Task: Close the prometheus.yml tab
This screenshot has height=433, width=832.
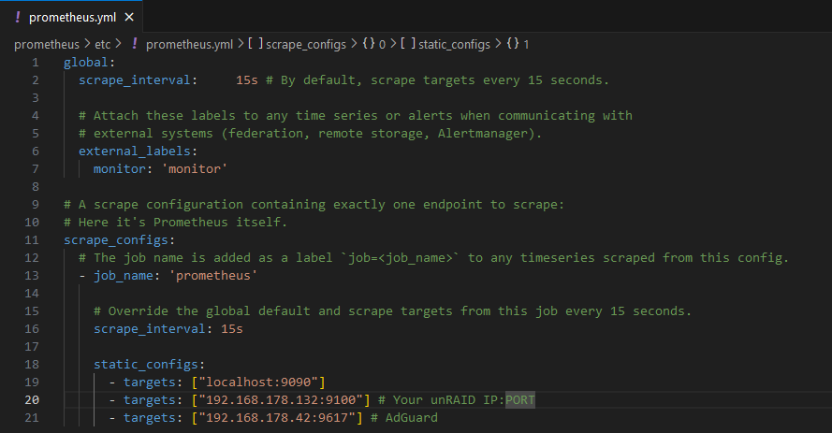Action: [129, 18]
